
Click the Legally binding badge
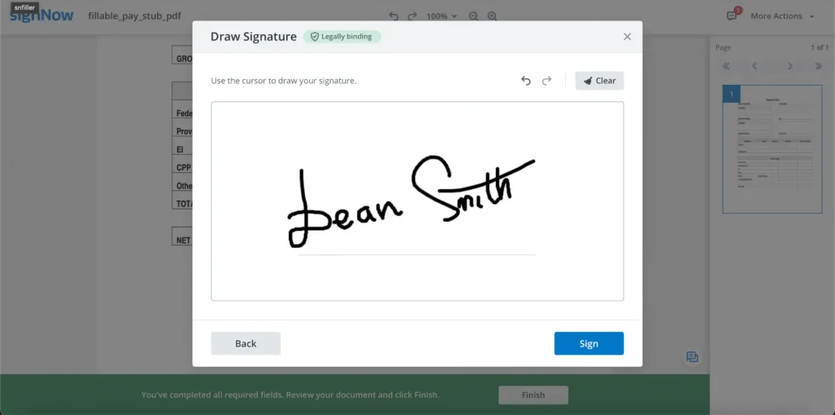click(342, 37)
